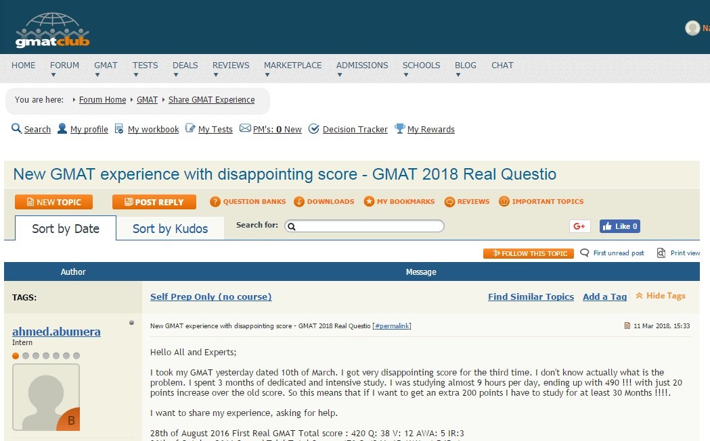This screenshot has height=441, width=710.
Task: Expand the MARKETPLACE menu dropdown arrow
Action: pyautogui.click(x=267, y=75)
